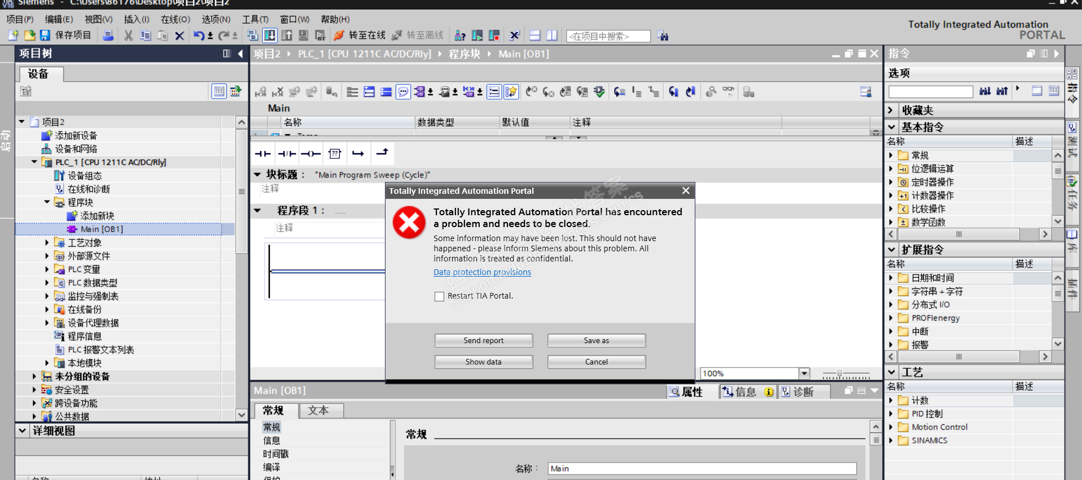
Task: Click the Show data button
Action: tap(484, 362)
